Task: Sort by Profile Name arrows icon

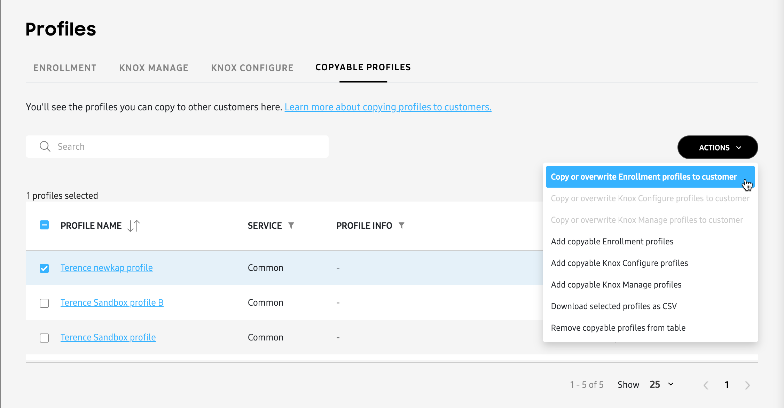Action: (134, 226)
